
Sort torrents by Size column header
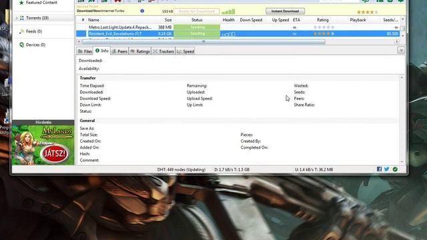[x=168, y=20]
